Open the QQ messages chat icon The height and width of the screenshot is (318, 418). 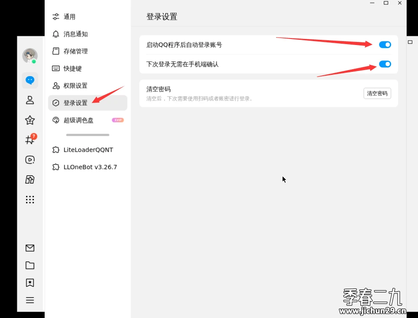click(30, 80)
